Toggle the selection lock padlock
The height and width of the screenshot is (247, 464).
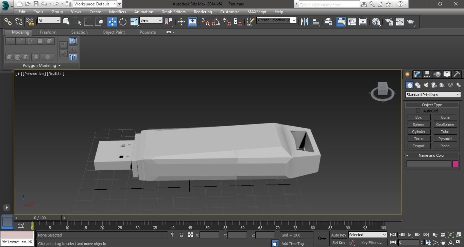[x=181, y=235]
